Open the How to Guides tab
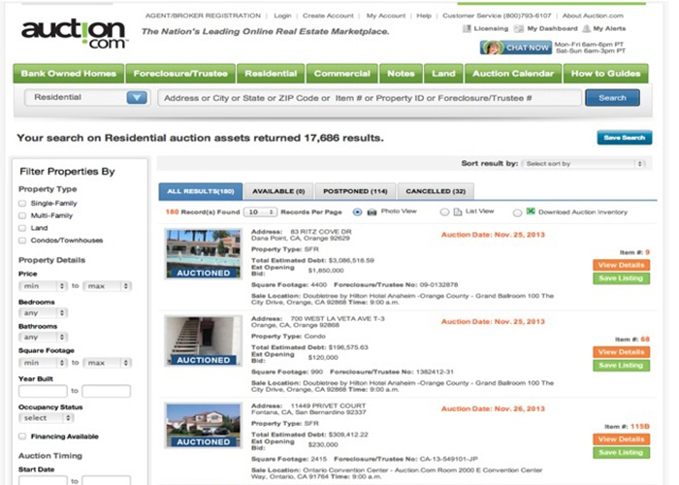 606,74
